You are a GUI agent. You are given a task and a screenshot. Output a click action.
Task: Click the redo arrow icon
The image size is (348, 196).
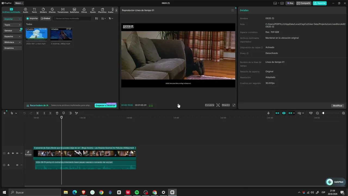[31, 113]
